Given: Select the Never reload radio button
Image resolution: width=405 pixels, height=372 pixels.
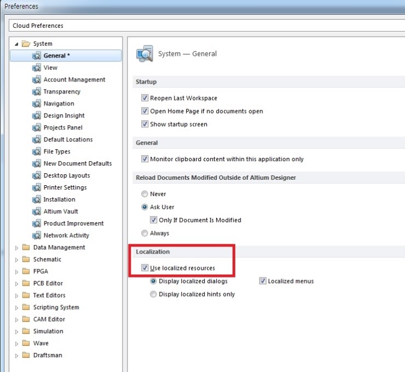Looking at the screenshot, I should coord(144,194).
